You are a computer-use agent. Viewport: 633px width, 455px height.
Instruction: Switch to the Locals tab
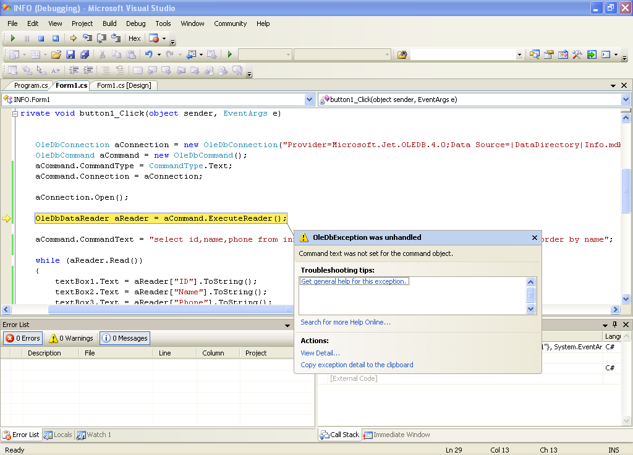[x=58, y=435]
